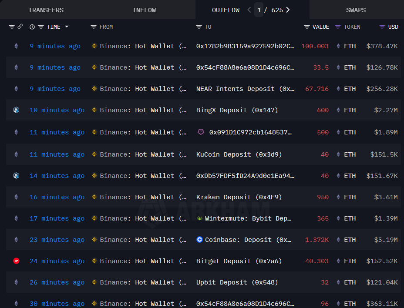This screenshot has width=404, height=308.
Task: Click ETH token icon in Upbit Deposit row
Action: [338, 282]
